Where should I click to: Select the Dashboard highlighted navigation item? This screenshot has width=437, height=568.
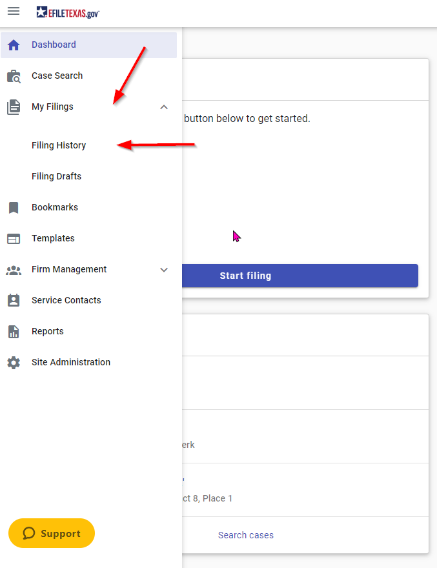coord(54,45)
